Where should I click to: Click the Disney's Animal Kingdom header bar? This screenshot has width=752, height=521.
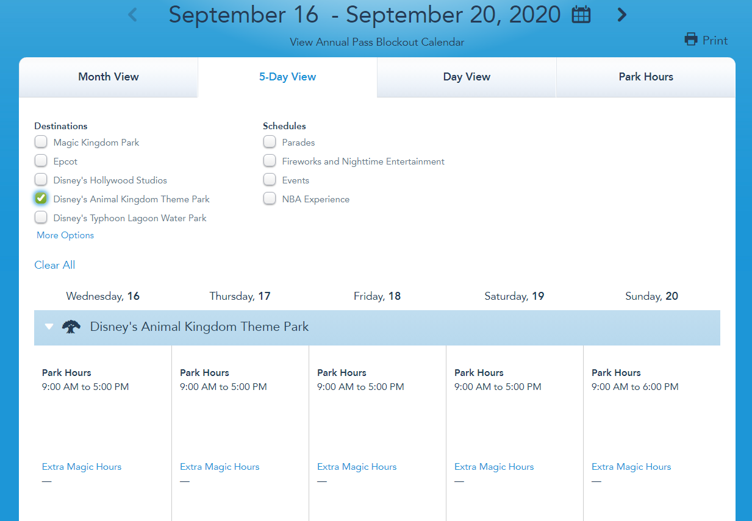tap(427, 327)
